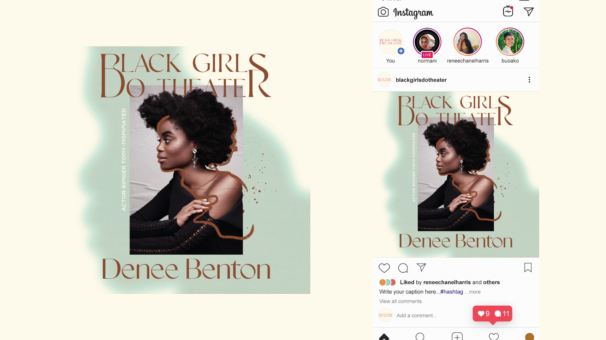
Task: Open the blackgirlsdotheater profile name
Action: (421, 80)
